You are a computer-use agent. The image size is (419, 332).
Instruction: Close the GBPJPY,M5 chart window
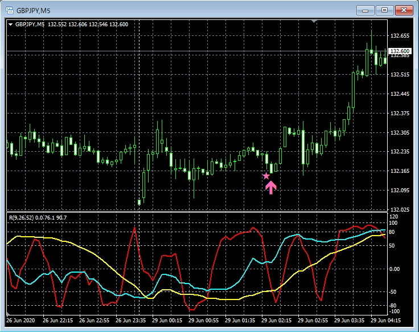(x=403, y=10)
